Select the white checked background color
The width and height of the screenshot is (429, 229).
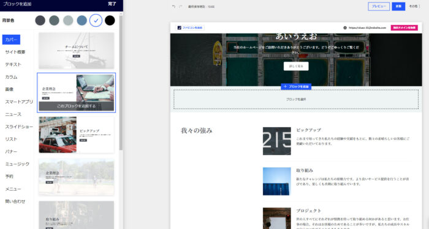(x=96, y=20)
